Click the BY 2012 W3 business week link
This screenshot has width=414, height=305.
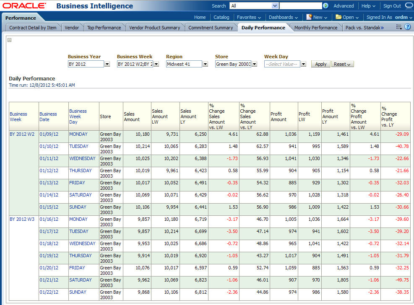click(22, 219)
